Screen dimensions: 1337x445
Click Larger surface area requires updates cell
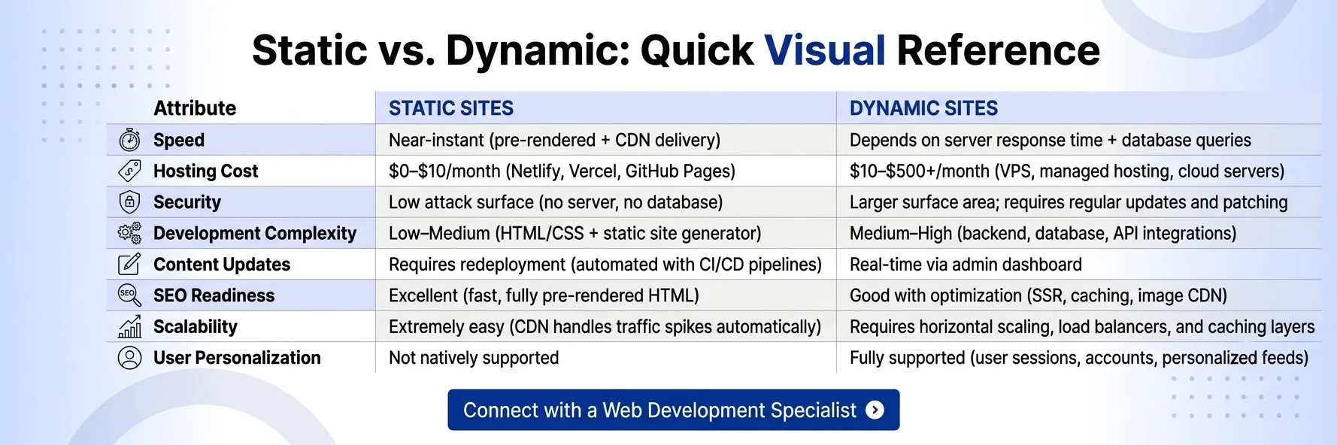(1069, 202)
